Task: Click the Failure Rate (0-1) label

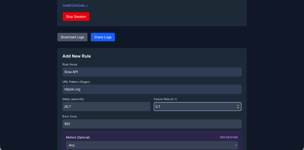Action: click(165, 99)
